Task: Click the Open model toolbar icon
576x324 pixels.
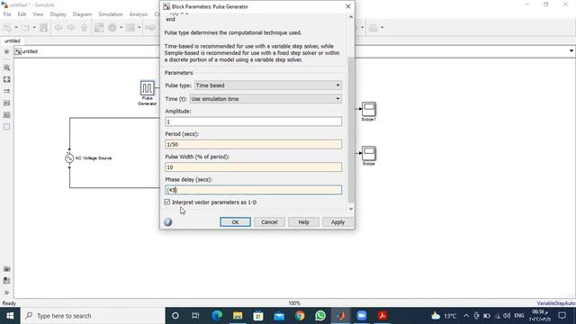Action: coord(25,28)
